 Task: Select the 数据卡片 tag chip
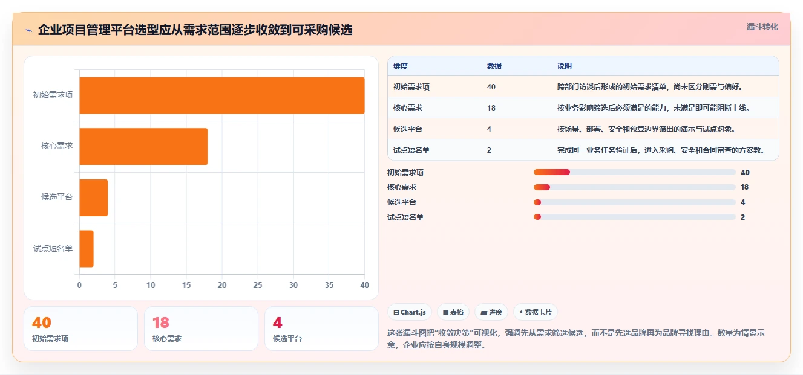point(535,312)
